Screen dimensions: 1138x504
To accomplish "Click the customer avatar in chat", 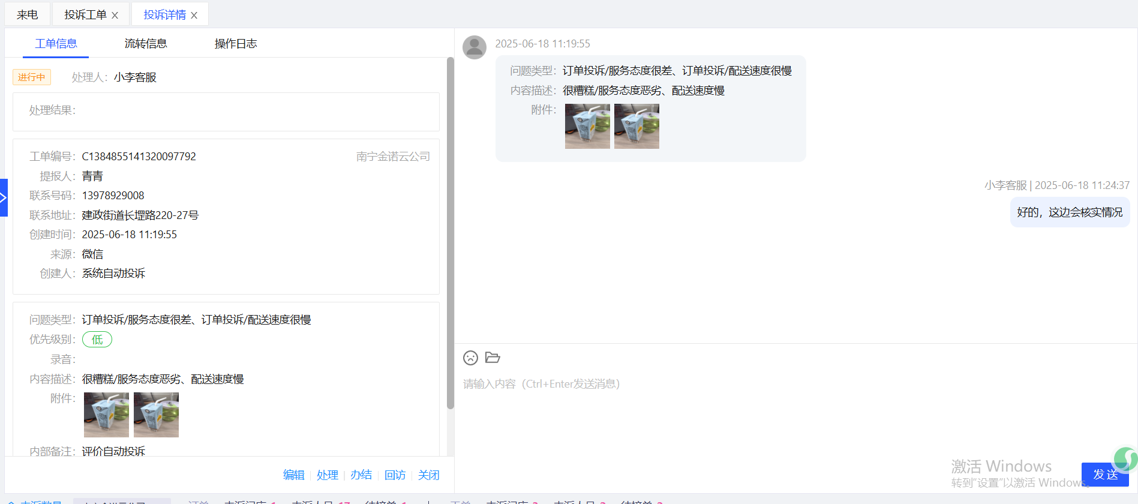I will [475, 47].
